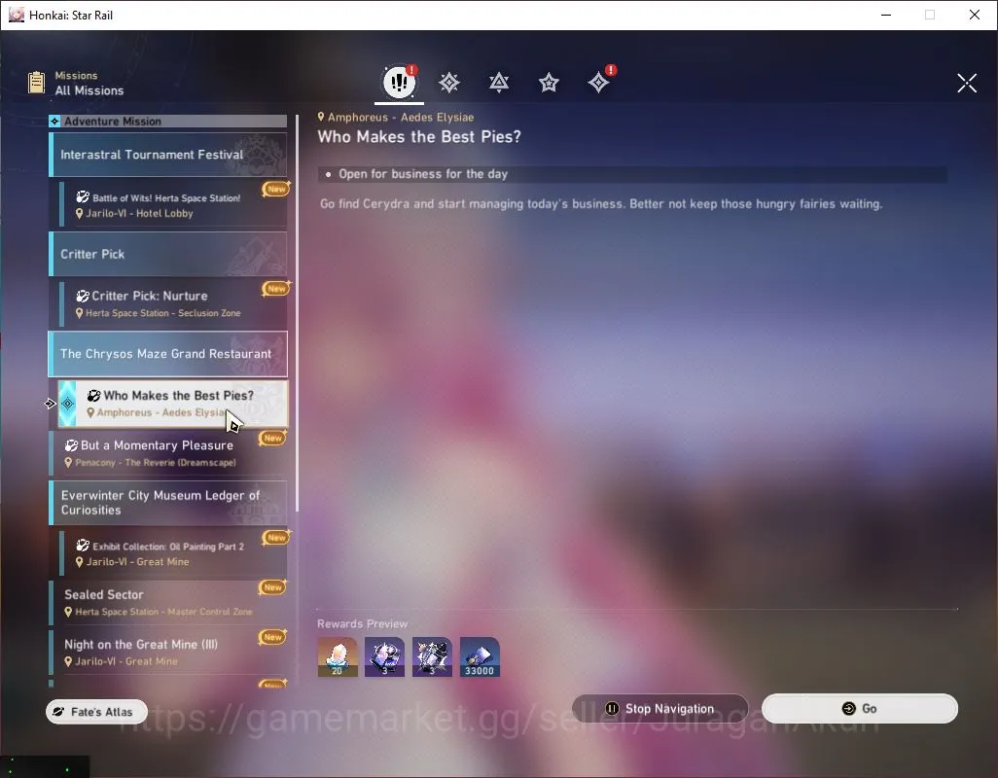The width and height of the screenshot is (998, 778).
Task: Click New badge on Battle of Wits mission
Action: (x=276, y=189)
